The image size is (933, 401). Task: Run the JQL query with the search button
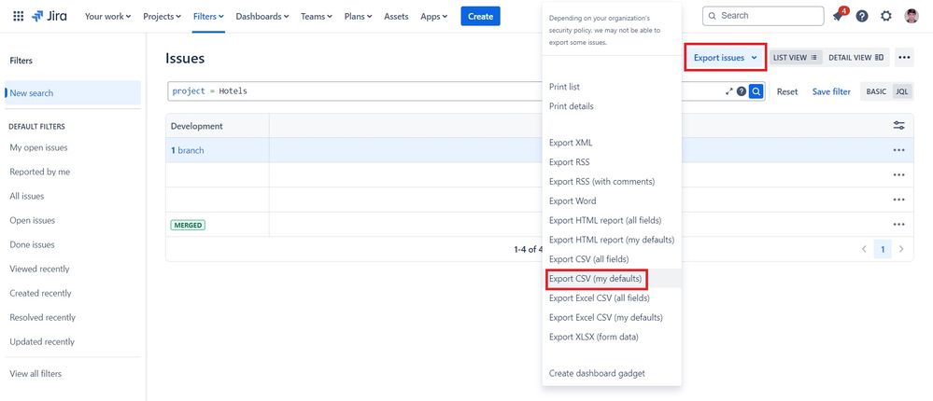coord(756,91)
